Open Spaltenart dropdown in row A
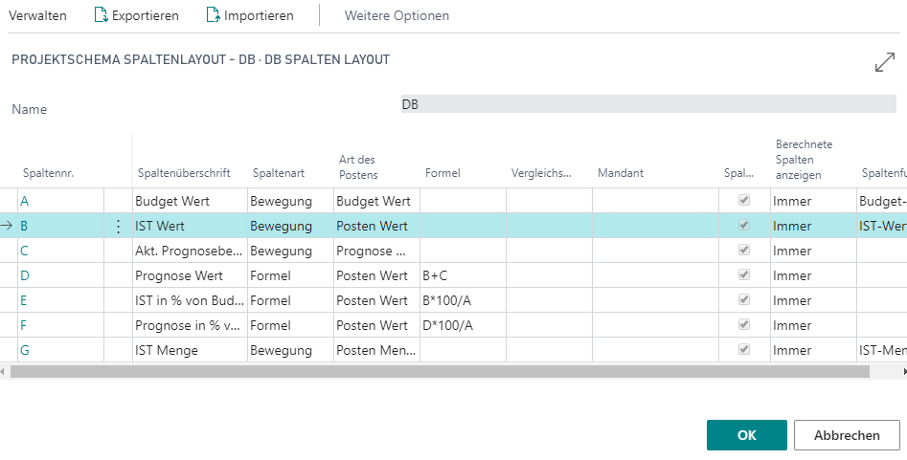 (x=290, y=201)
